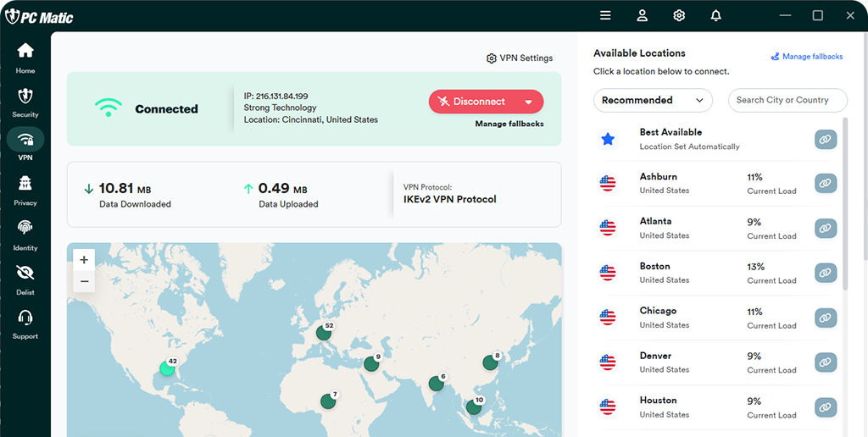This screenshot has height=437, width=868.
Task: Select the Boston location row
Action: (x=717, y=274)
